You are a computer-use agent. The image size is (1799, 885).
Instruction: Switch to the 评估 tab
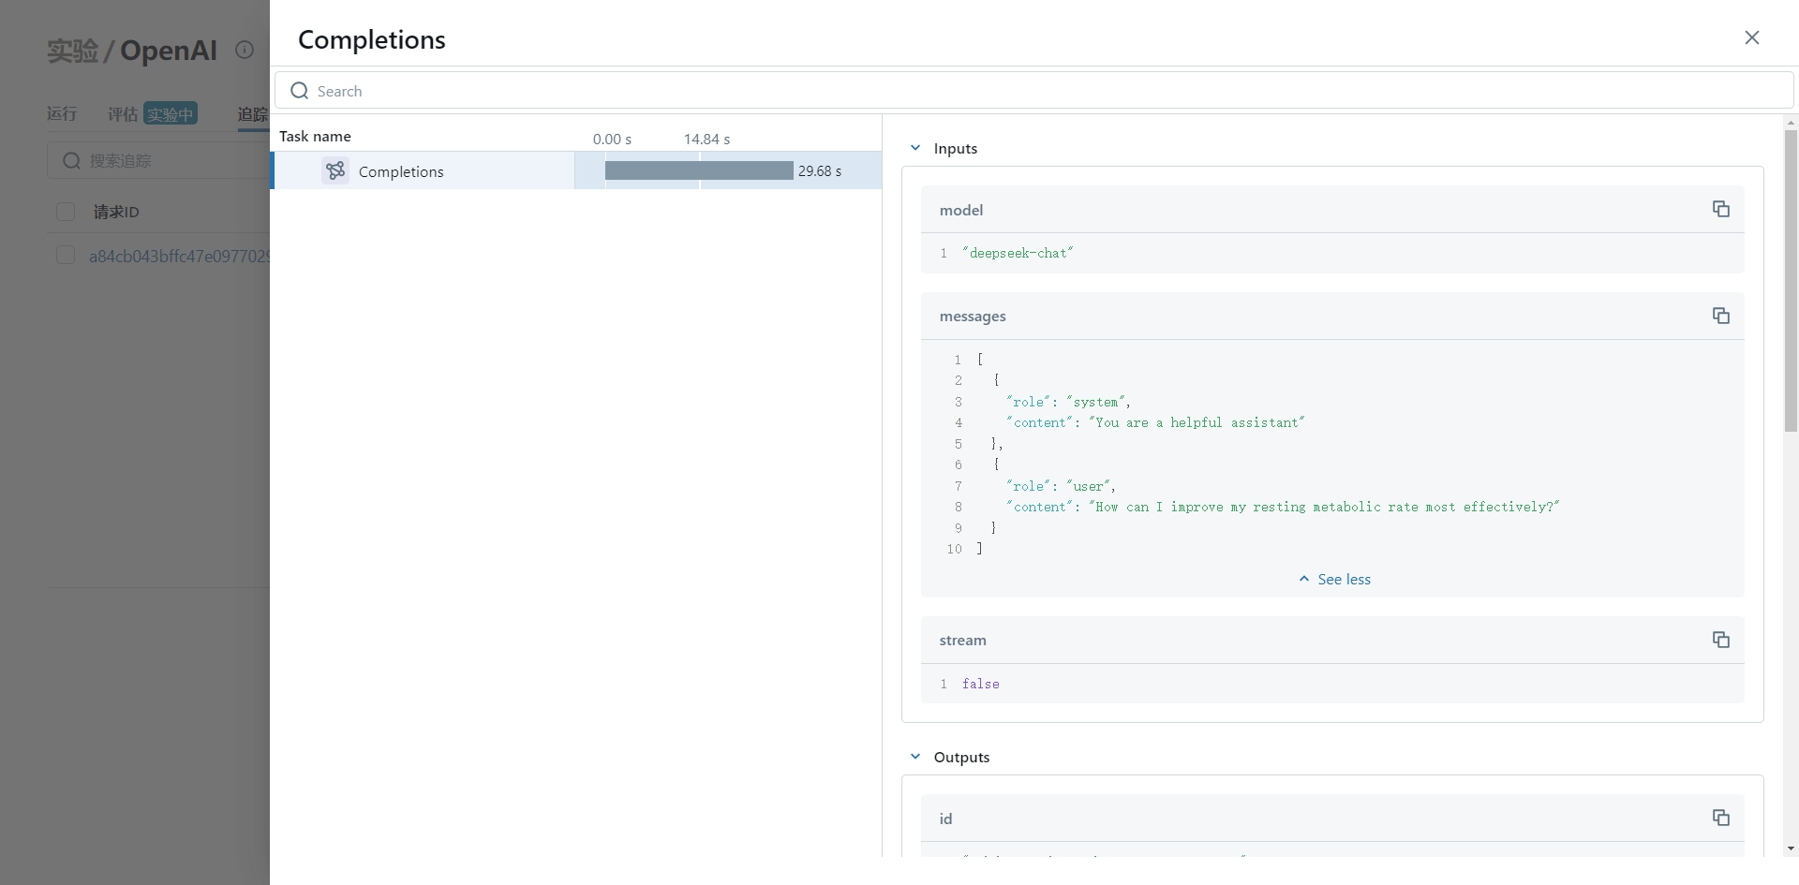click(x=123, y=114)
